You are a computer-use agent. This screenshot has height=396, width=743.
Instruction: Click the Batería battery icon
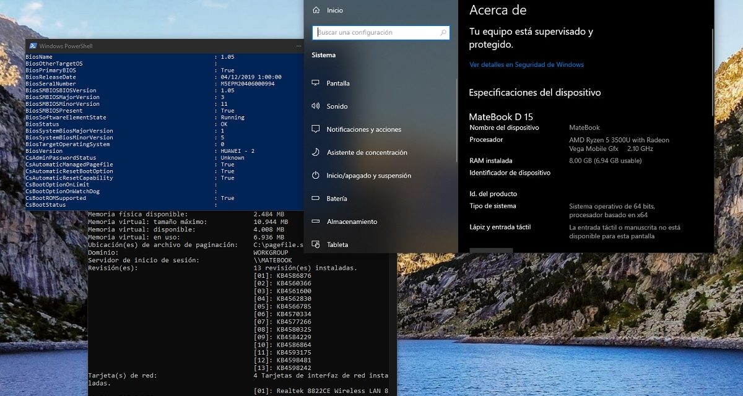coord(315,199)
